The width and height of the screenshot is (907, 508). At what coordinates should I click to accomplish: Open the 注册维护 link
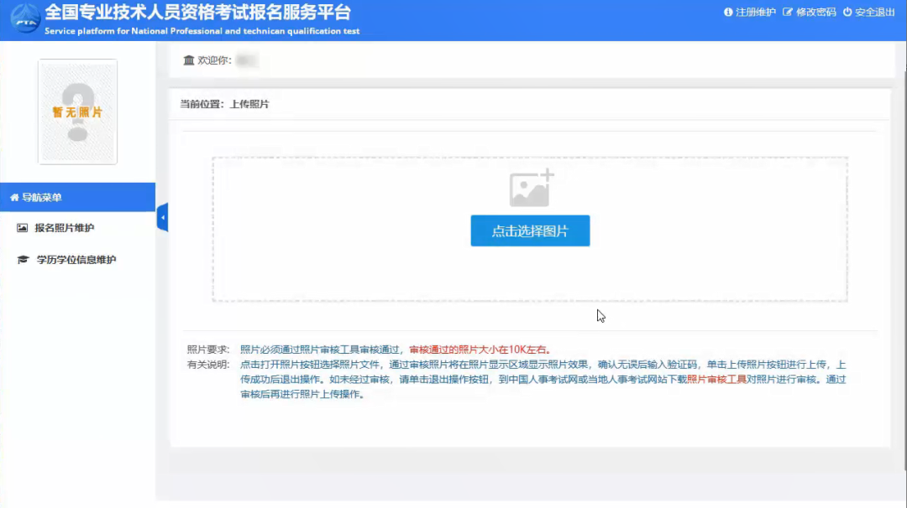pyautogui.click(x=755, y=13)
